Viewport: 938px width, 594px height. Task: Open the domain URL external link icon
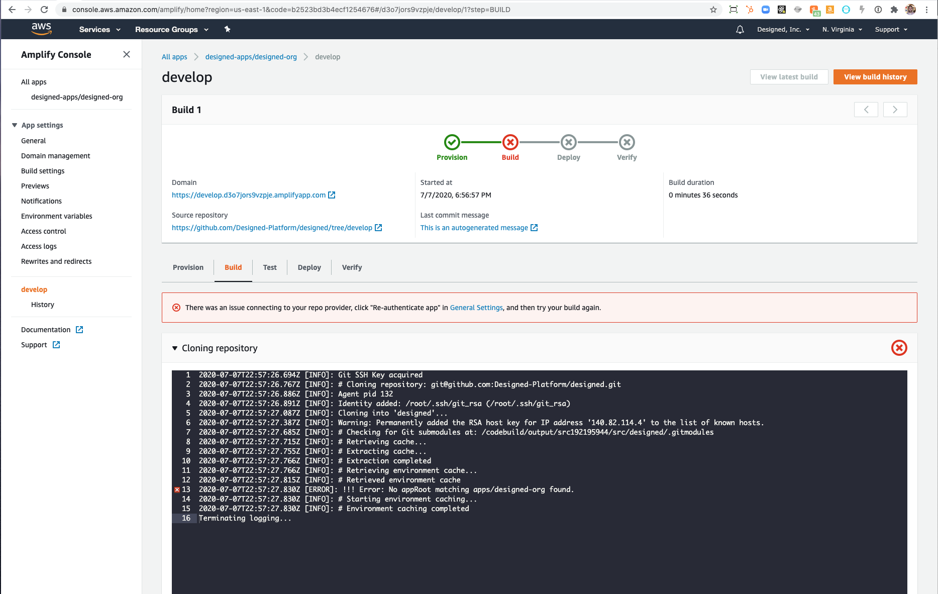332,195
